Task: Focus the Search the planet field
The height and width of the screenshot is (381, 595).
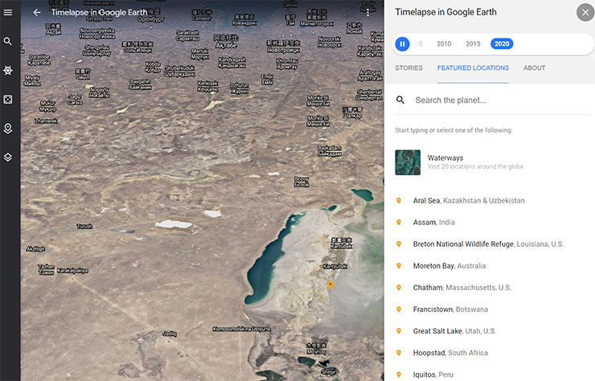Action: tap(494, 100)
